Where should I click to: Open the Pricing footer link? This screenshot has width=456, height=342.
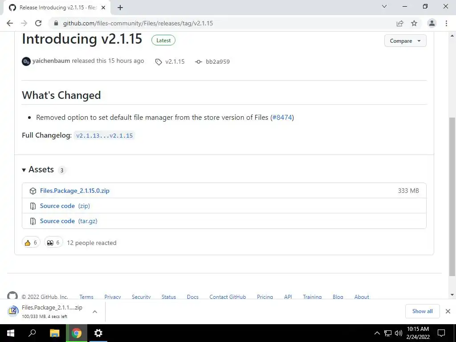point(265,297)
